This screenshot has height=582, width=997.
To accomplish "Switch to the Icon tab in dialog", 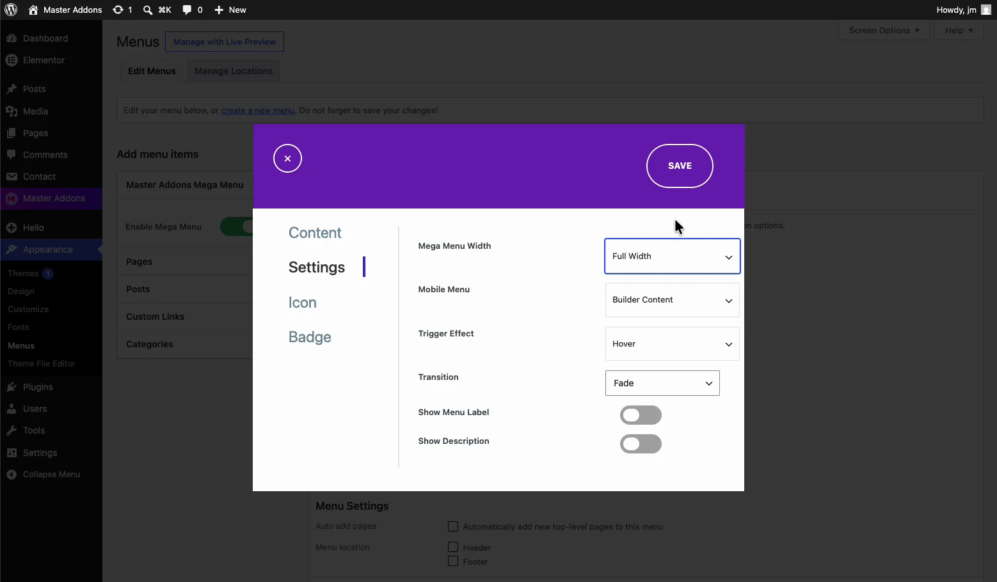I will (x=303, y=303).
